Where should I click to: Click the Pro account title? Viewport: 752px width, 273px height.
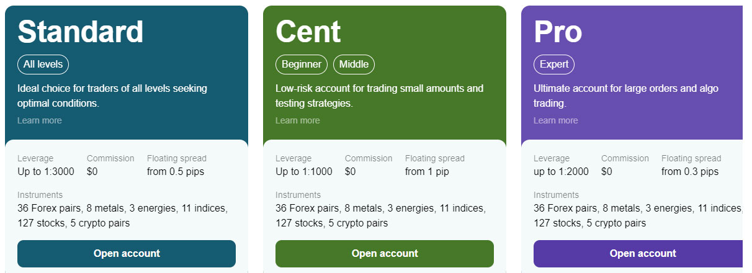[558, 31]
